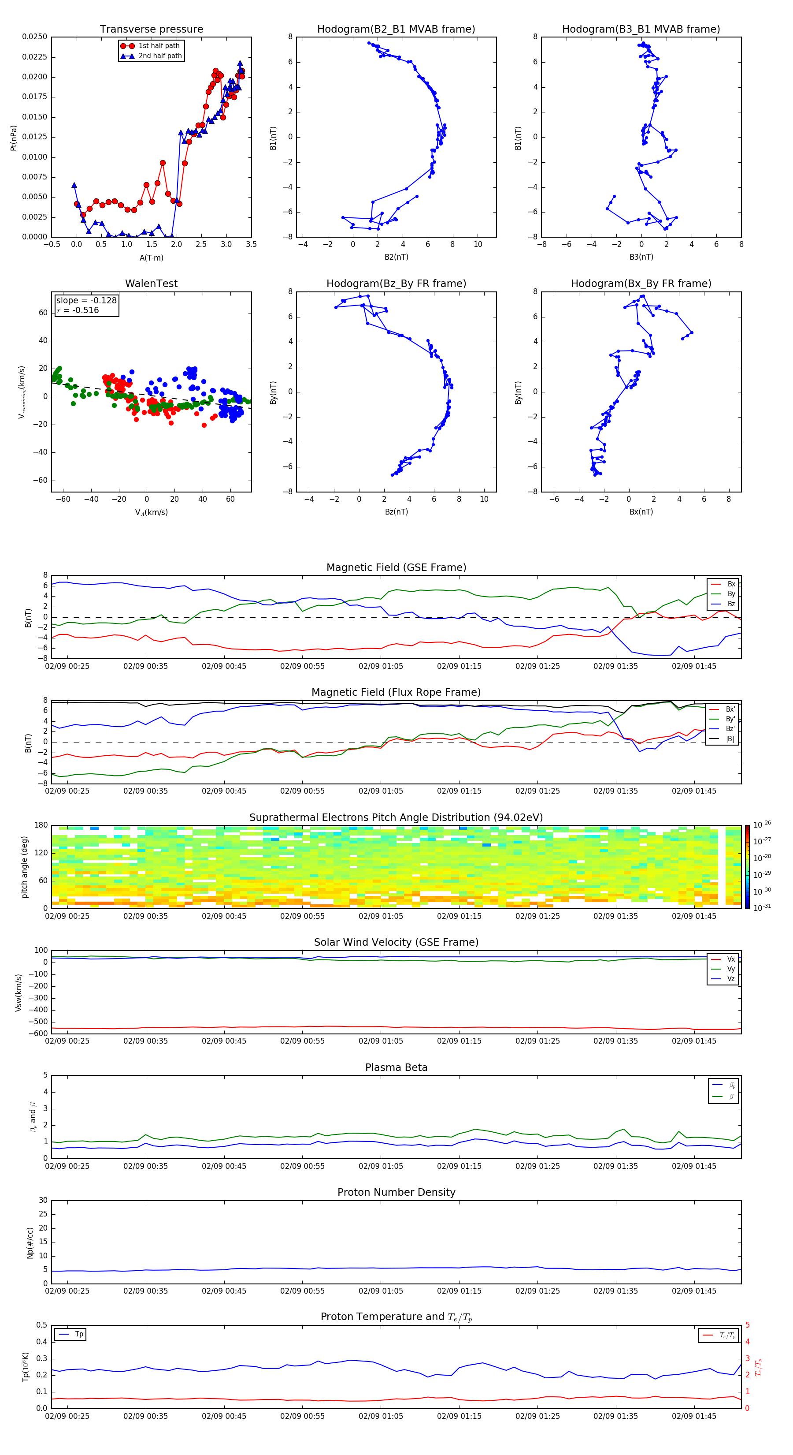Click the red Te/Tp right axis label
Image resolution: width=793 pixels, height=1455 pixels.
click(758, 1367)
